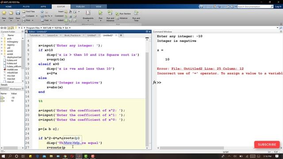Expand the registry folder
This screenshot has width=283, height=159.
click(x=2, y=45)
